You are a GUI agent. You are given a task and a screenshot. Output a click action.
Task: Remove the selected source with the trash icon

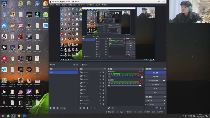(84, 108)
